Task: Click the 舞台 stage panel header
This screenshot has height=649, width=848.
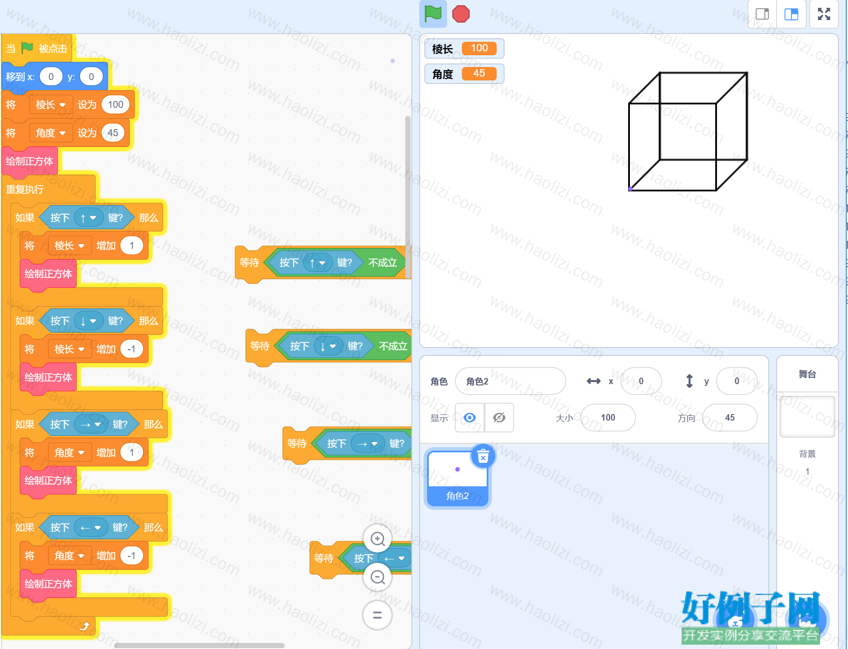Action: (807, 375)
